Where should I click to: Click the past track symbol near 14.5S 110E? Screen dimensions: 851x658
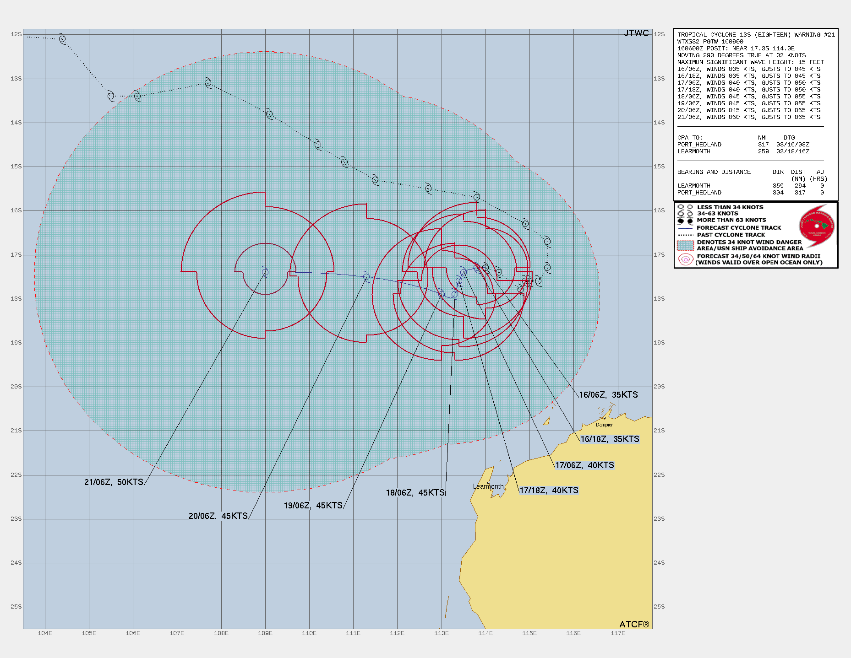[x=318, y=145]
